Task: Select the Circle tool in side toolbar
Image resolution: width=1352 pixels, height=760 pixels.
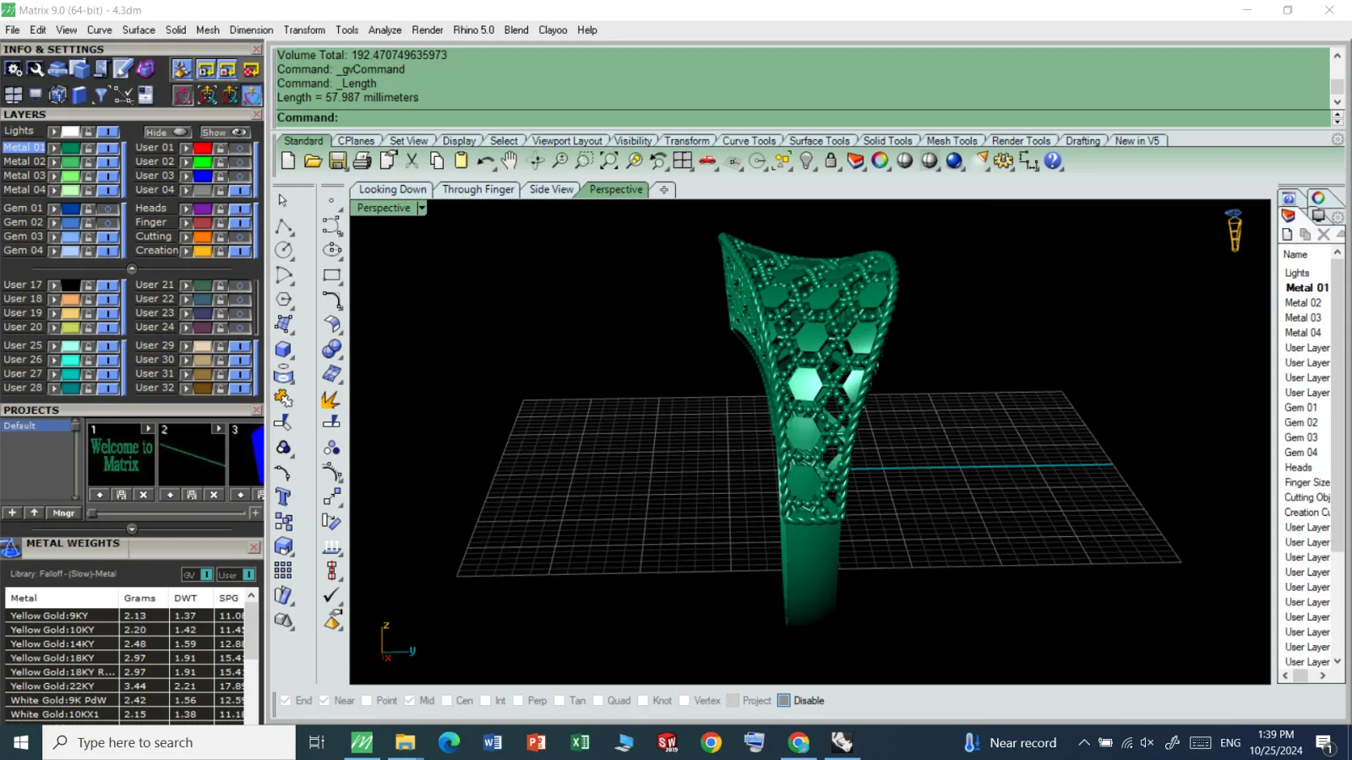Action: click(284, 250)
